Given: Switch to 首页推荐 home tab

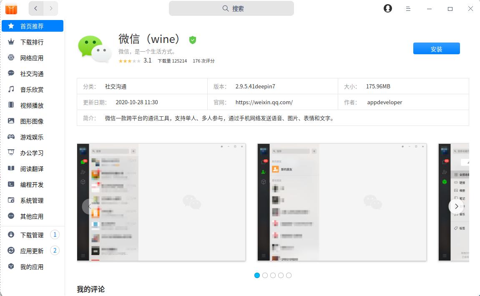Looking at the screenshot, I should coord(32,26).
